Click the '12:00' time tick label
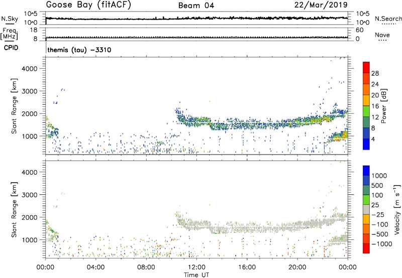This screenshot has width=402, height=278. (x=196, y=267)
